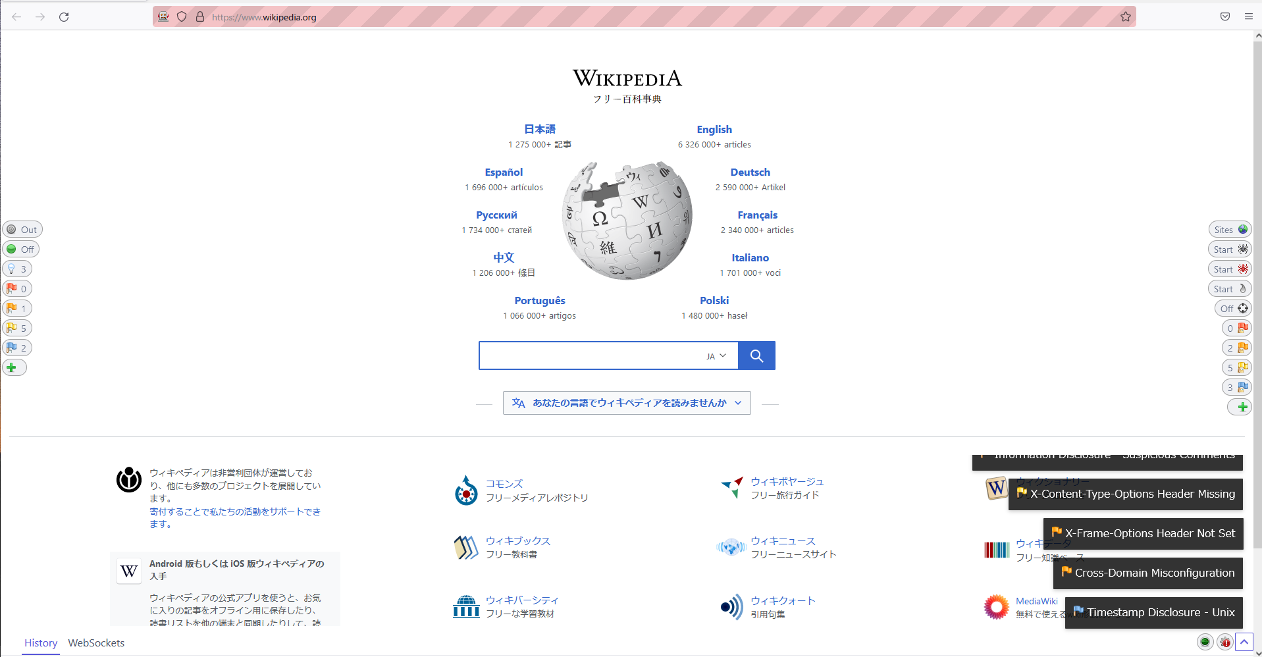Expand the read Wikipedia in your language dropdown
The width and height of the screenshot is (1262, 657).
627,403
